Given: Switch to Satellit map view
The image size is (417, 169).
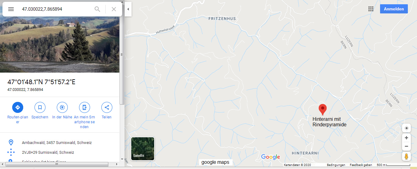Looking at the screenshot, I should (143, 149).
